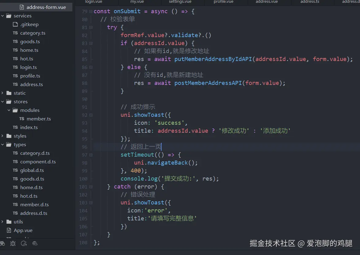Fold the else block at line 86
Image resolution: width=360 pixels, height=255 pixels.
point(91,67)
